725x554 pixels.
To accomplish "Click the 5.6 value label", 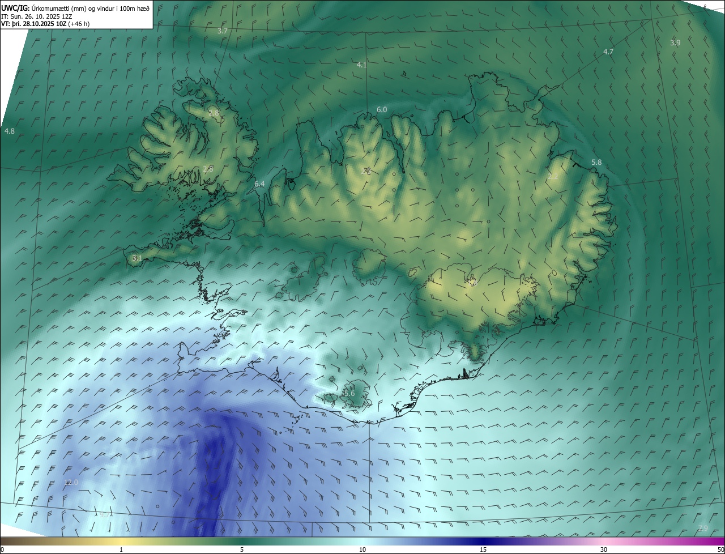I will coord(349,394).
